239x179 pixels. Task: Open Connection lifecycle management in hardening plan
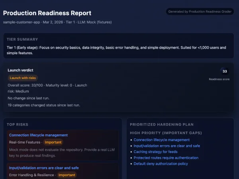coord(162,140)
